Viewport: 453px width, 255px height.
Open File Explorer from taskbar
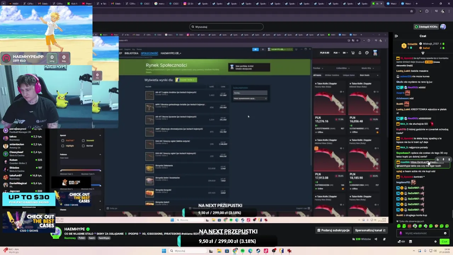click(219, 251)
